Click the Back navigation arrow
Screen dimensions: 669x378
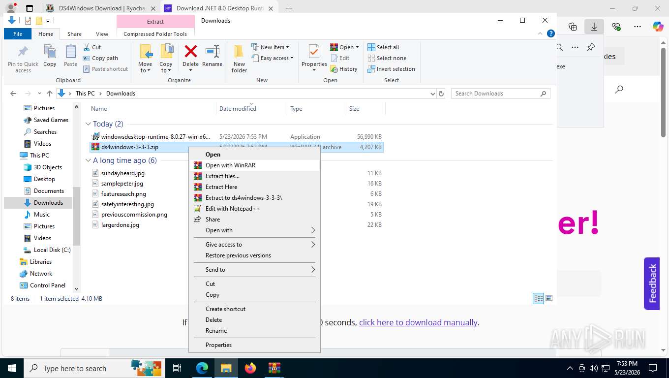tap(13, 94)
